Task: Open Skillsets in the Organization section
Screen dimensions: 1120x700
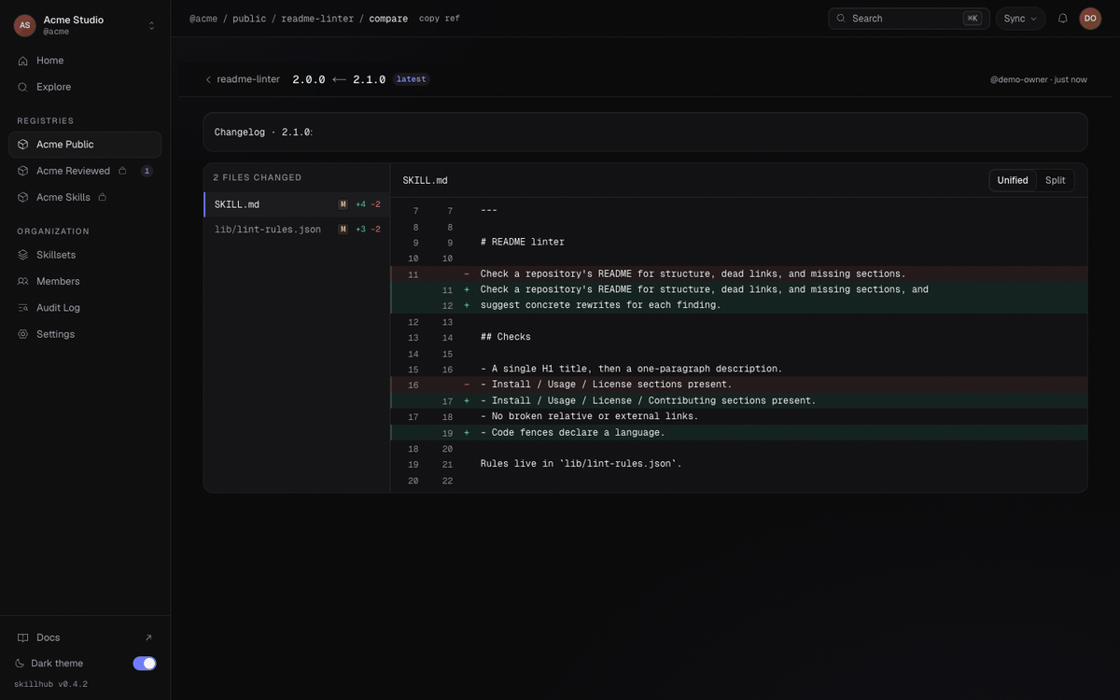Action: pos(85,255)
